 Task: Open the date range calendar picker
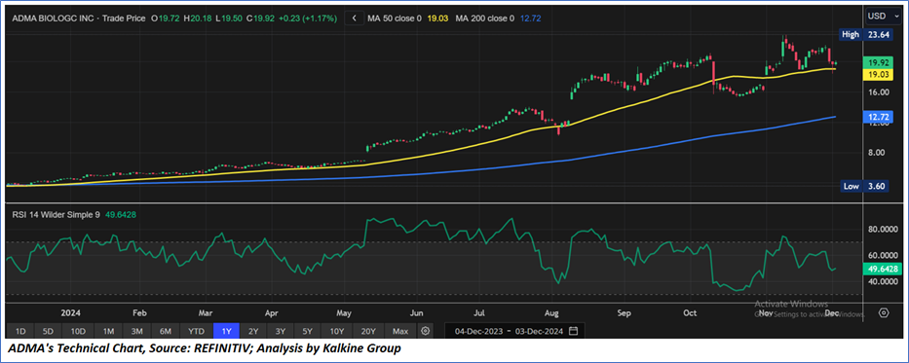(573, 331)
